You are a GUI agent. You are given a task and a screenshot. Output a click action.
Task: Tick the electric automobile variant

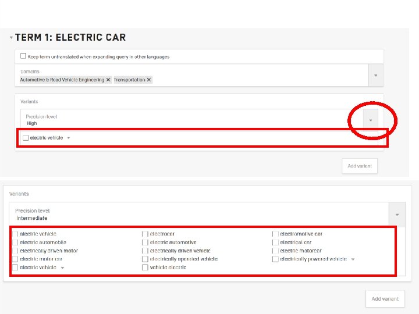point(15,242)
